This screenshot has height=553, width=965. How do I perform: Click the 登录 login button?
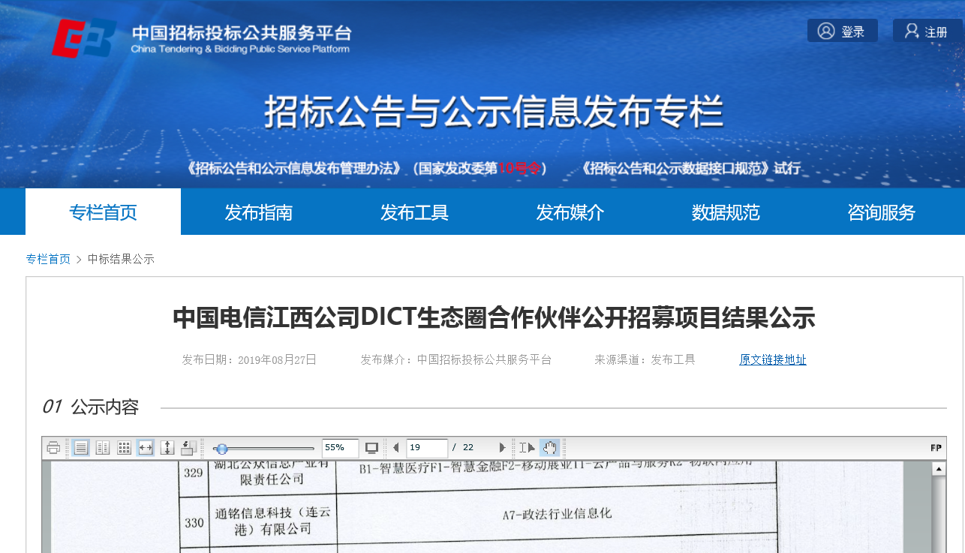pos(843,32)
